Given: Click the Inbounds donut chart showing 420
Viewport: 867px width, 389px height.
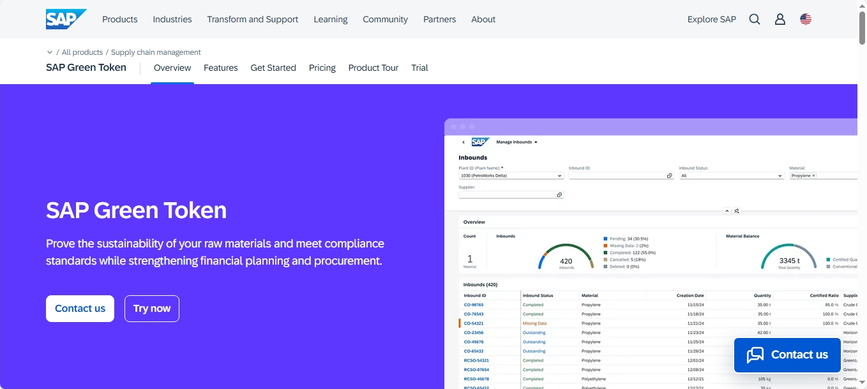Looking at the screenshot, I should (x=566, y=256).
